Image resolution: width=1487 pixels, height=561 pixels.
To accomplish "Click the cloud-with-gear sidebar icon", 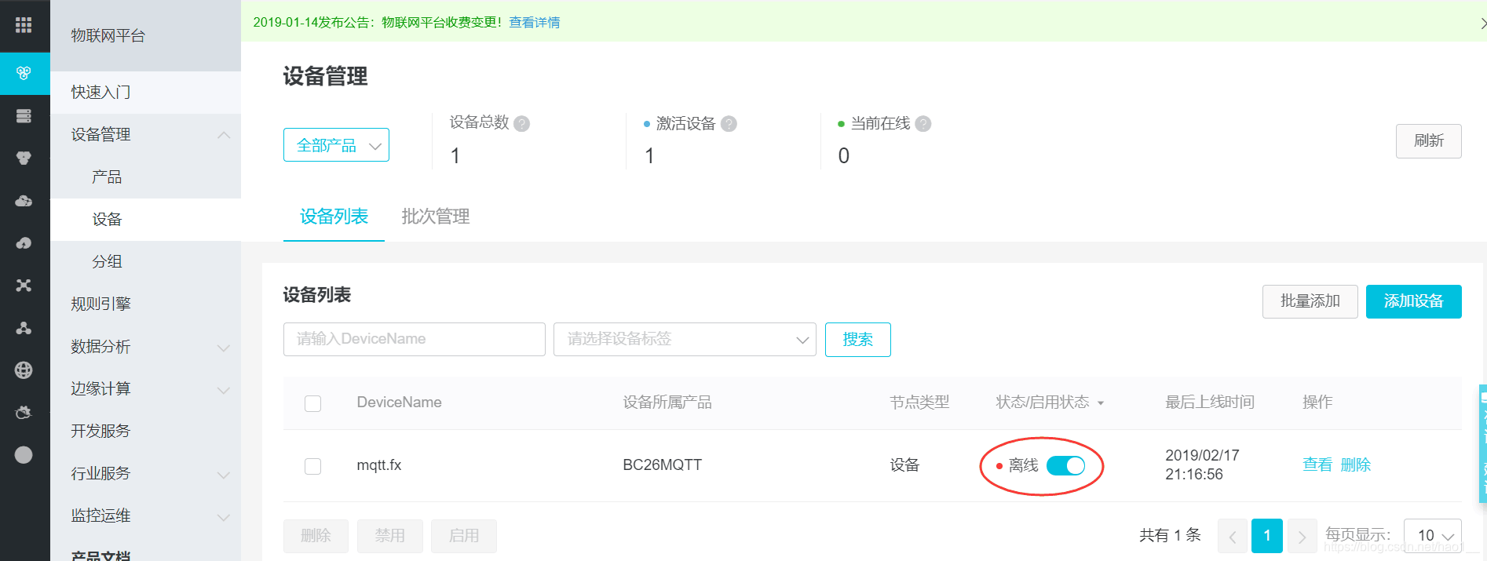I will coord(24,413).
